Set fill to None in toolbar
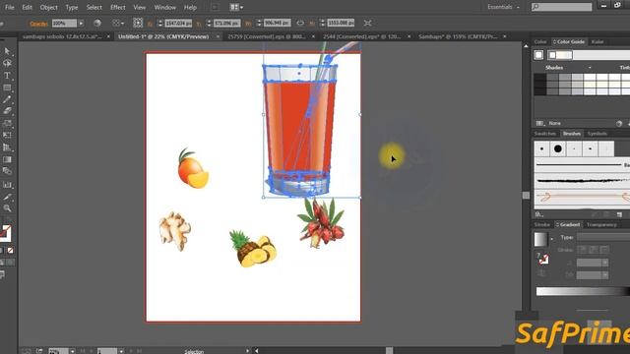Viewport: 630px width, 354px height. point(11,251)
